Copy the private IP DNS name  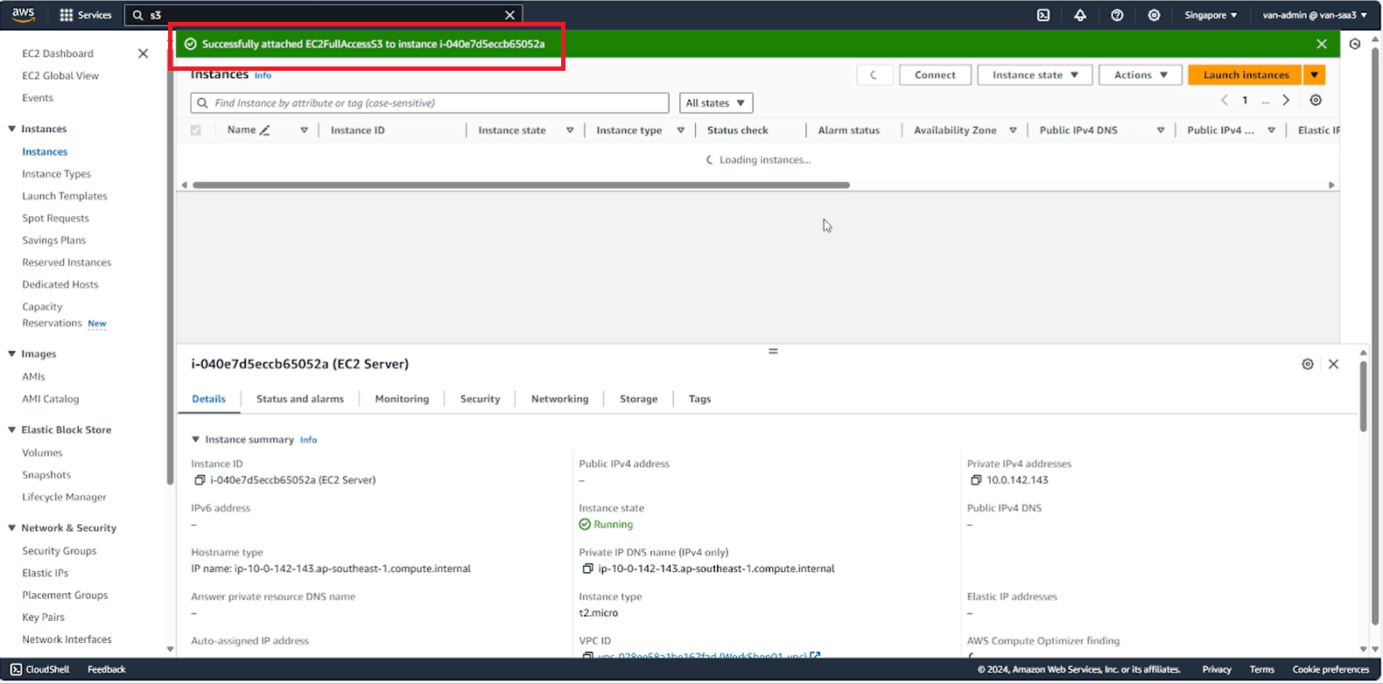click(587, 569)
